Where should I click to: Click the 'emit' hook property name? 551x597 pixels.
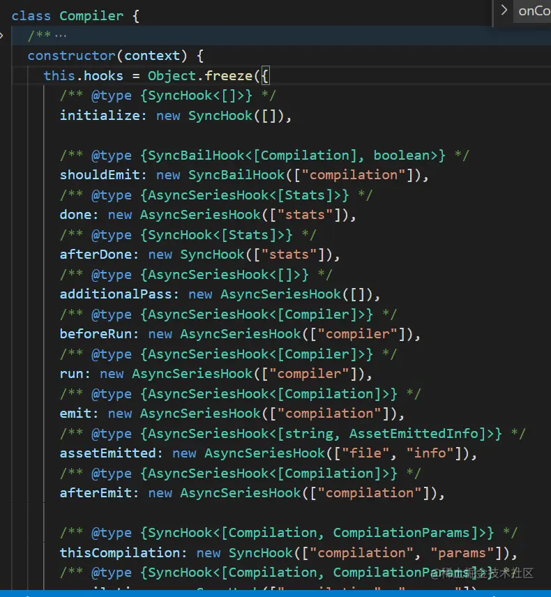tap(75, 414)
